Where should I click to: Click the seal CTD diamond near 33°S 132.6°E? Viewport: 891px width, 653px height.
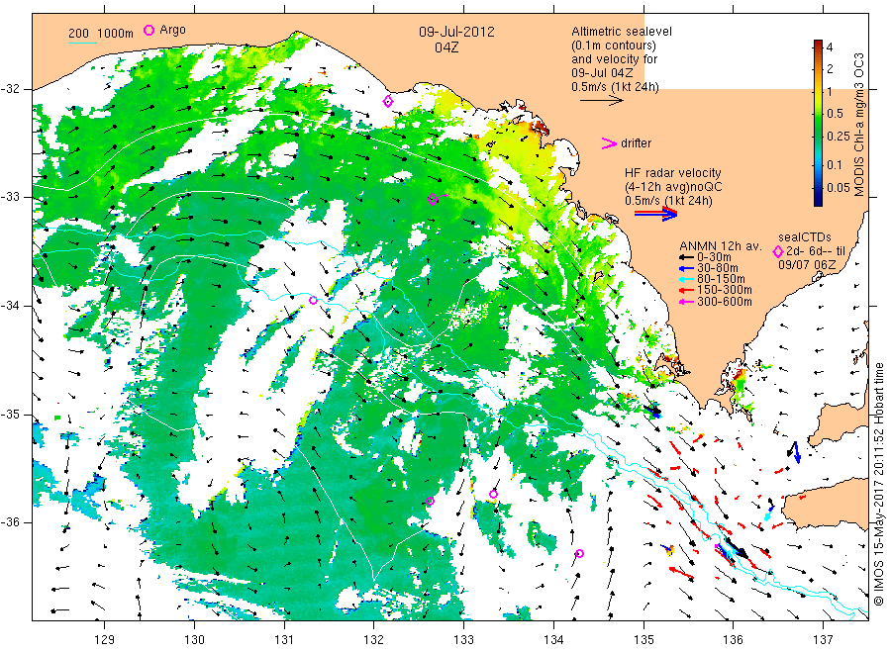433,199
